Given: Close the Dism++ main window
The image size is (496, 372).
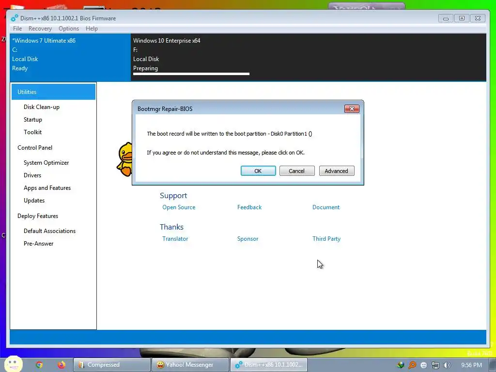Looking at the screenshot, I should point(478,18).
